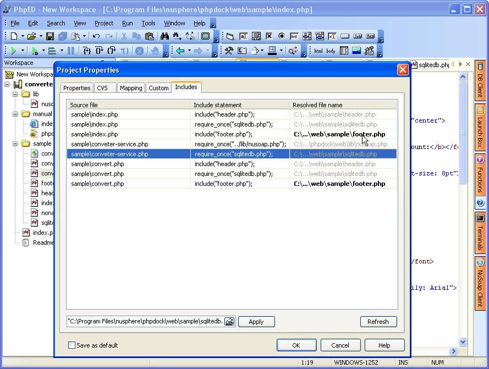Confirm dialog with OK button
The image size is (489, 369).
tap(296, 345)
